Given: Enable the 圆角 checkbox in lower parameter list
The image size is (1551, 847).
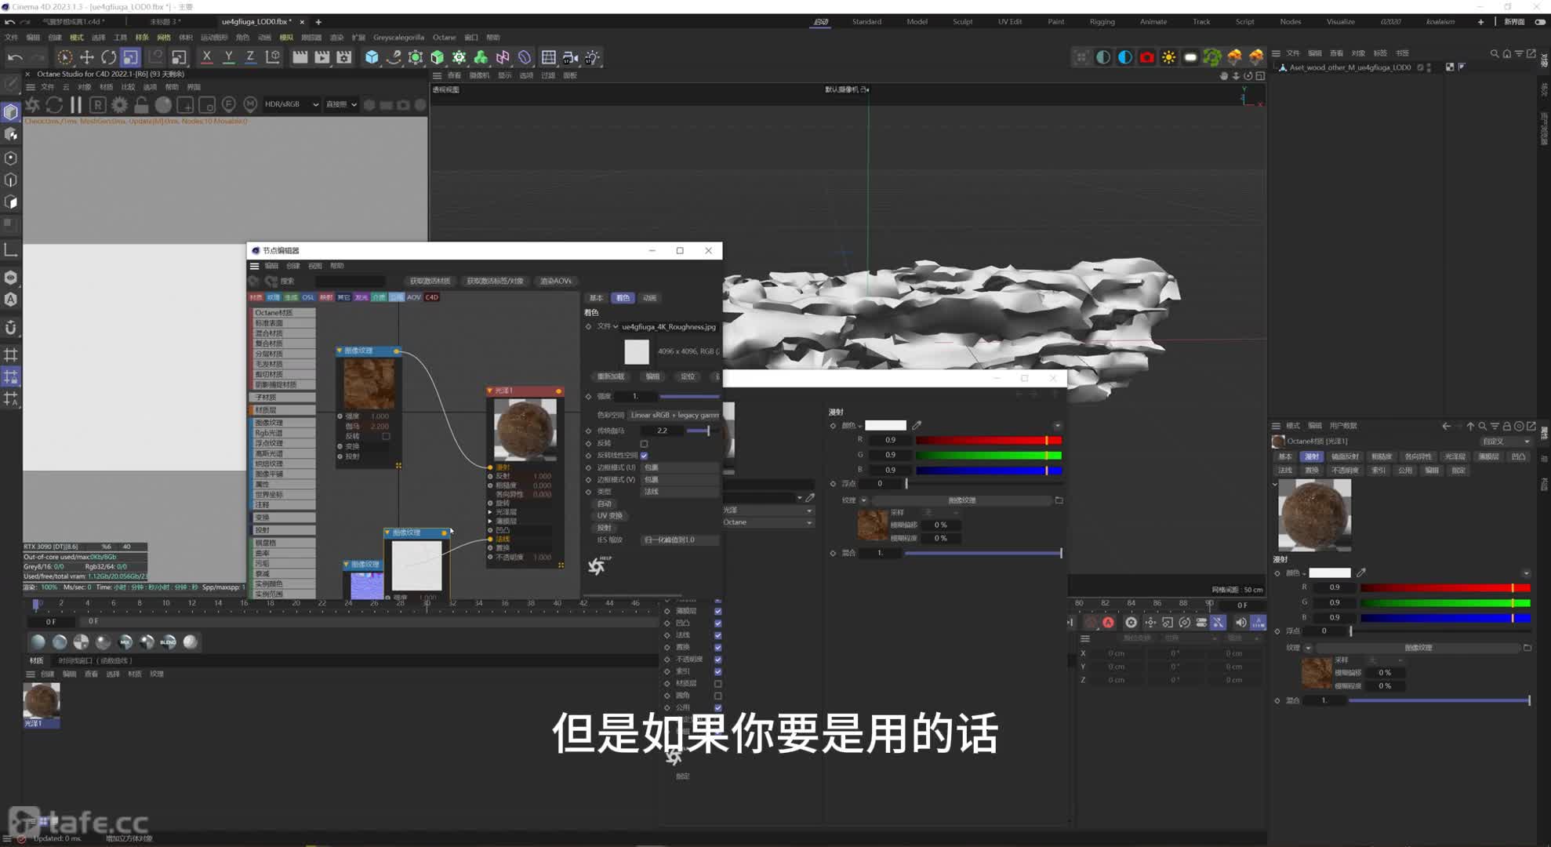Looking at the screenshot, I should [717, 696].
